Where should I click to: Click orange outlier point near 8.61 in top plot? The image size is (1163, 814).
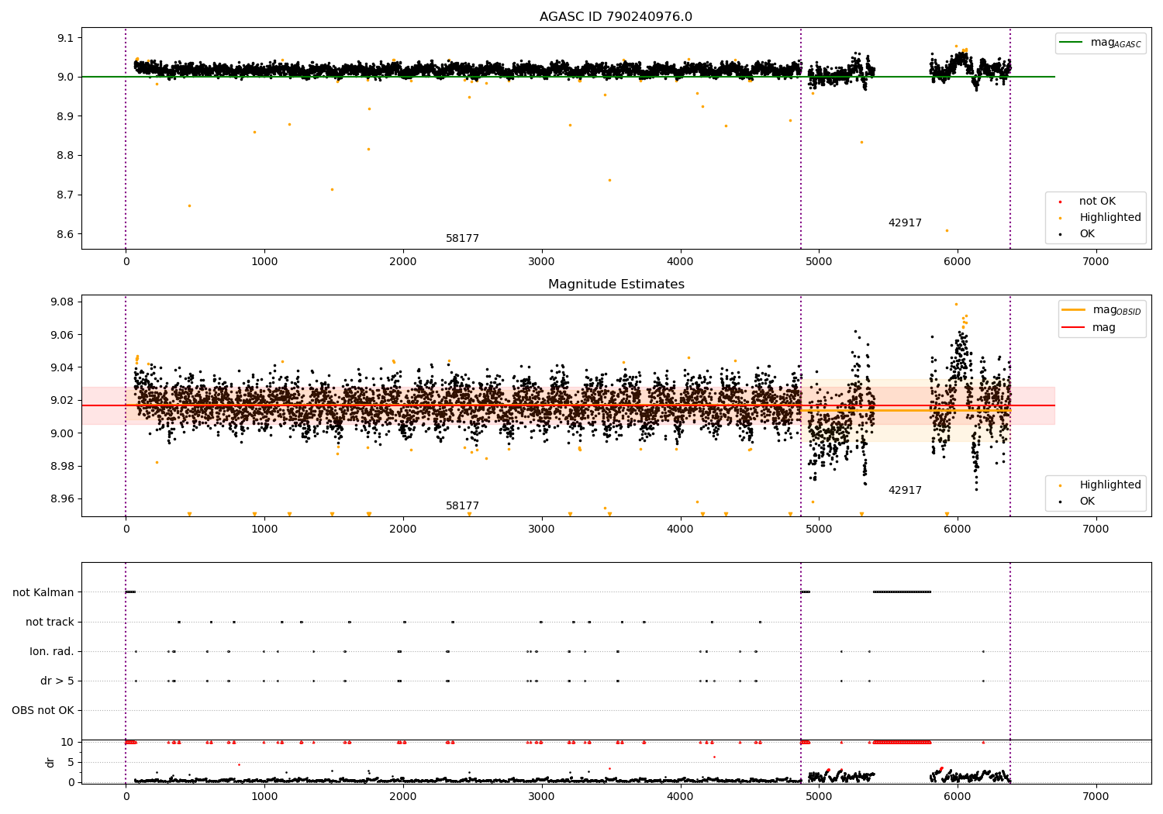[947, 230]
